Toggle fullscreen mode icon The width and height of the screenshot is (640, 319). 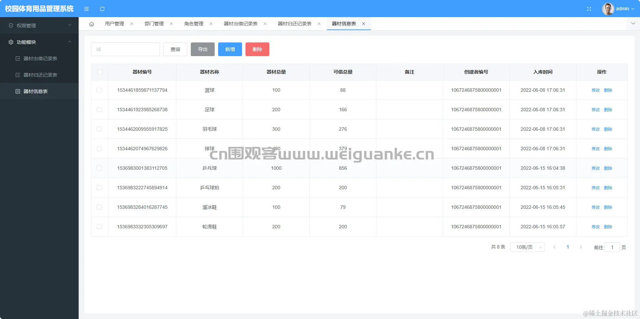click(x=589, y=9)
